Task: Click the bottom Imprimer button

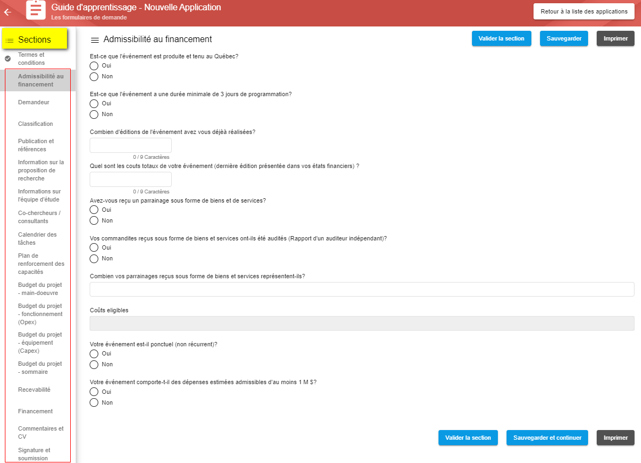Action: click(615, 438)
